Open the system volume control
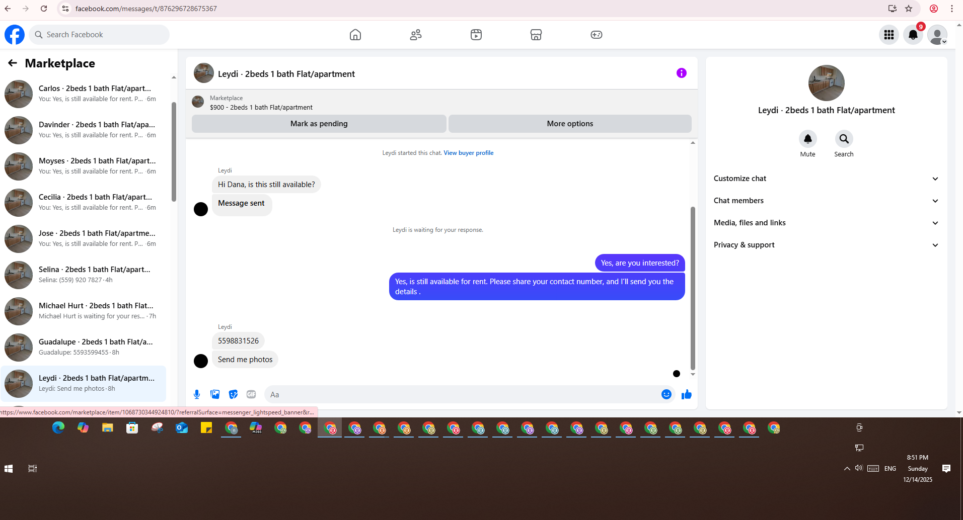This screenshot has width=963, height=520. point(859,468)
